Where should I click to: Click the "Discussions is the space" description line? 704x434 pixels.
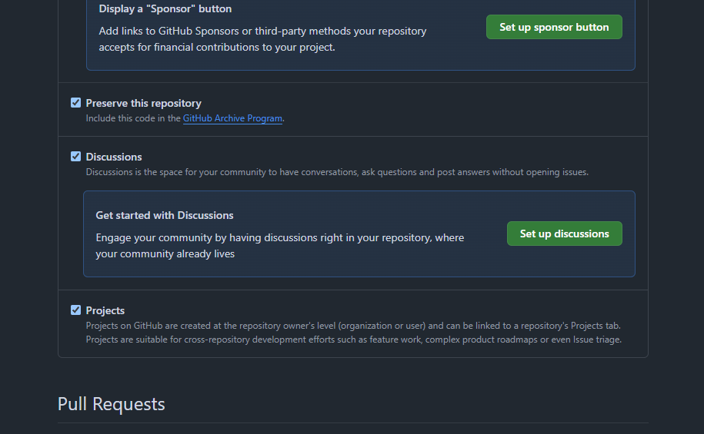(x=337, y=172)
